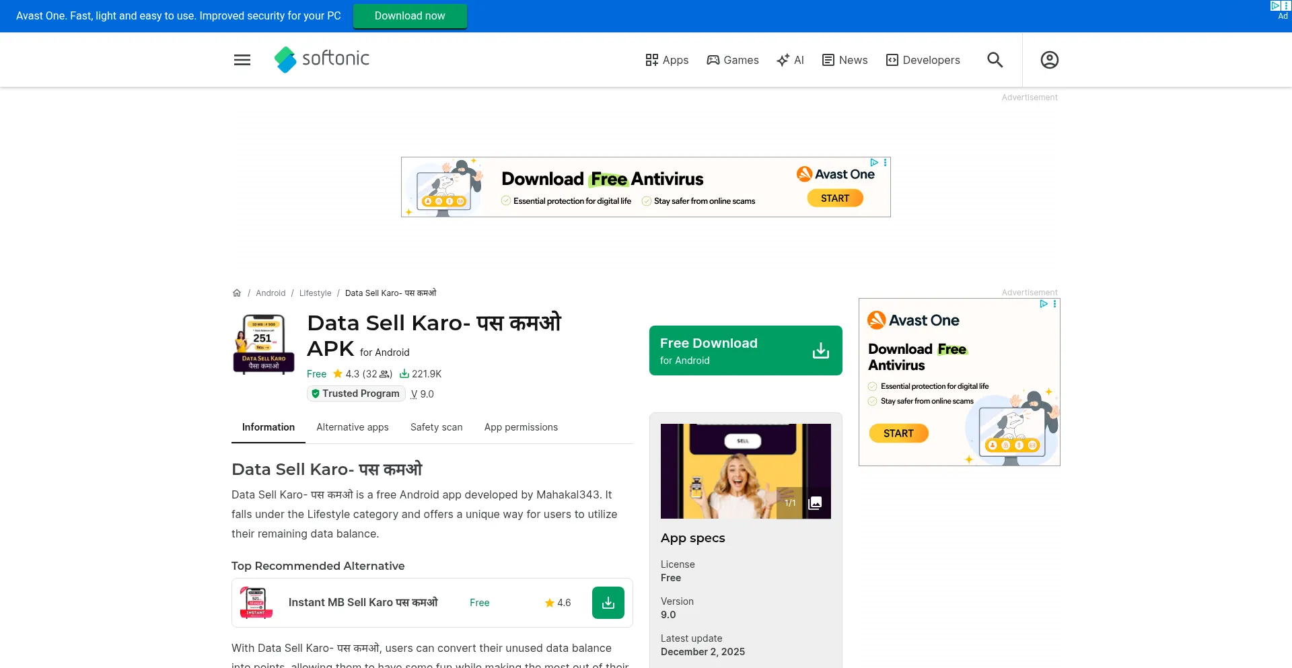Select the Information tab
This screenshot has height=668, width=1292.
(x=268, y=427)
